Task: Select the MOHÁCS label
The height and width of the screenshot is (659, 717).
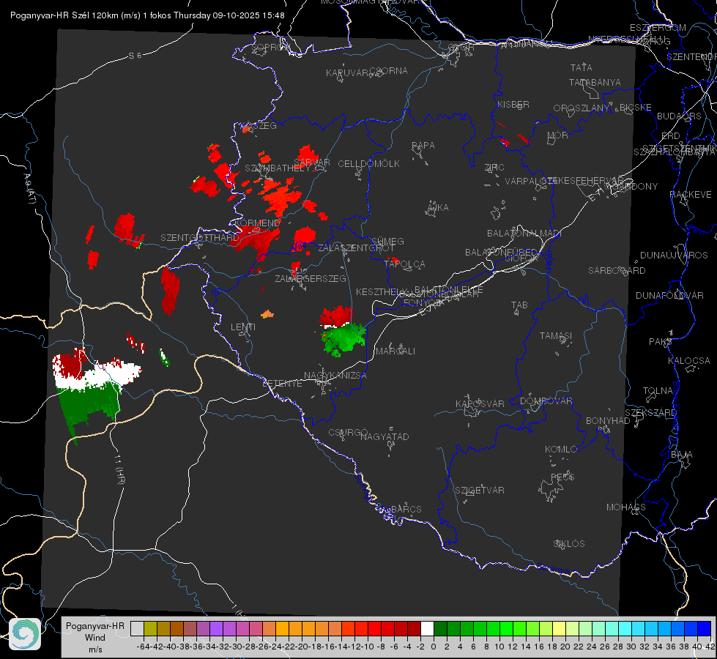Action: click(x=626, y=507)
